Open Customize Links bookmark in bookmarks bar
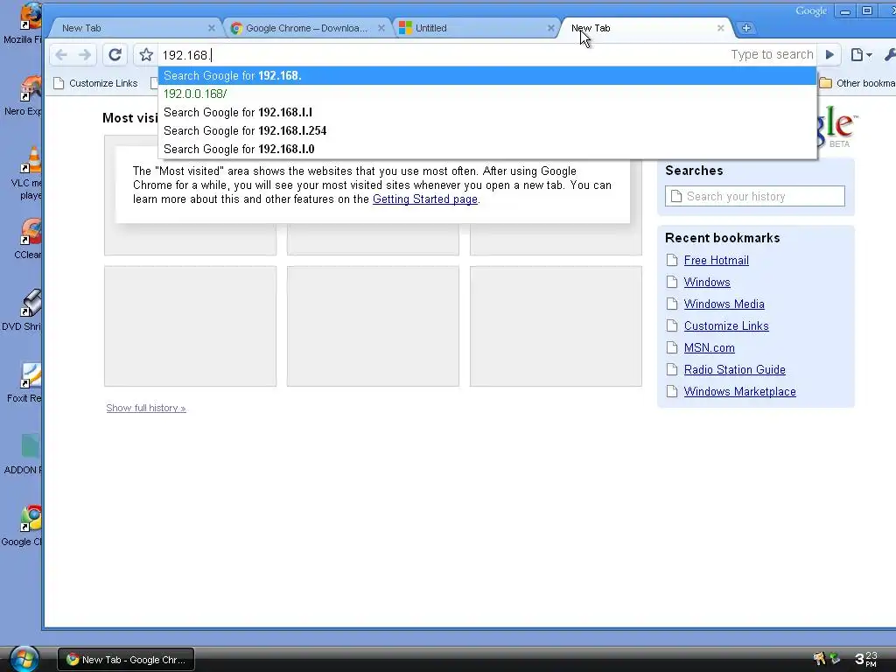This screenshot has width=896, height=672. click(95, 83)
